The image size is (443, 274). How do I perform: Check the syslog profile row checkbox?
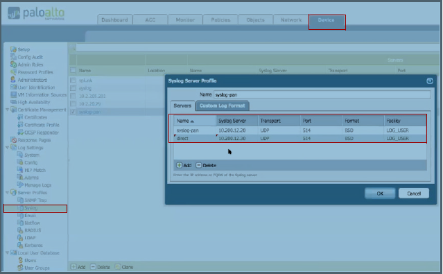coord(73,88)
